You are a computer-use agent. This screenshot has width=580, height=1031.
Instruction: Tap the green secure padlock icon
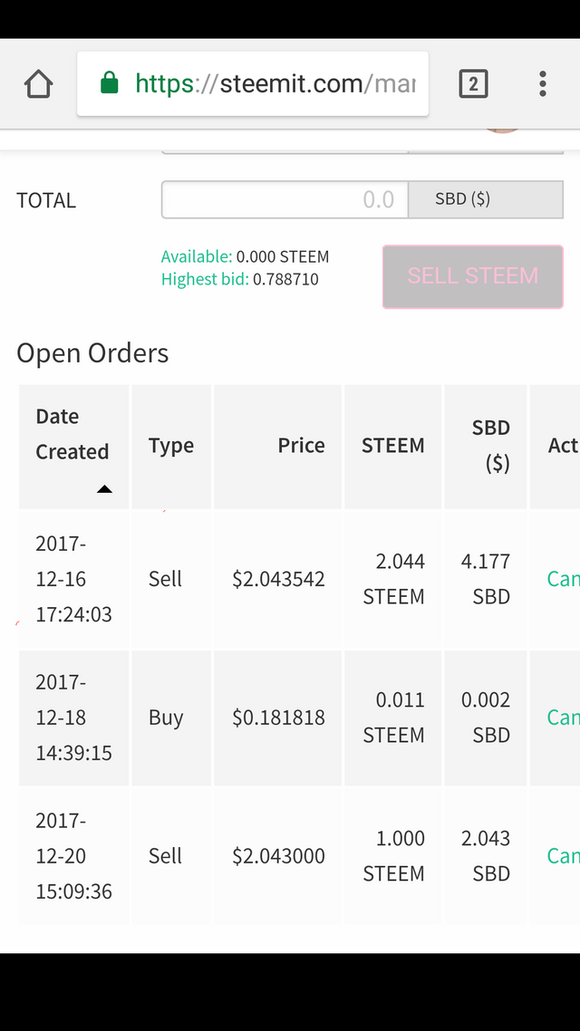(x=109, y=84)
